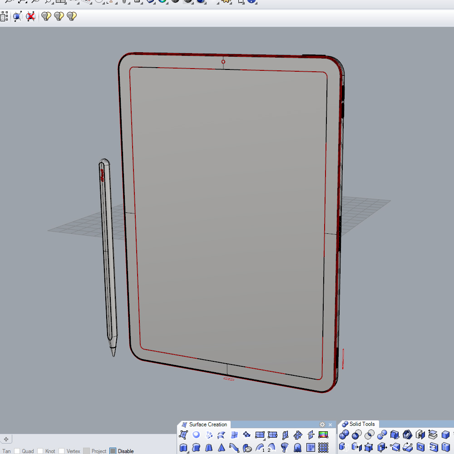Select Fit plane through points tool

click(298, 434)
